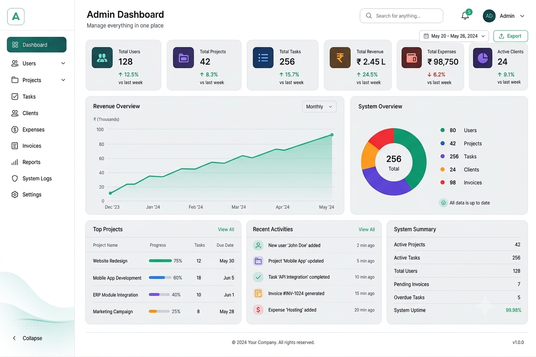
Task: Click the Clients icon in the sidebar
Action: pos(15,113)
